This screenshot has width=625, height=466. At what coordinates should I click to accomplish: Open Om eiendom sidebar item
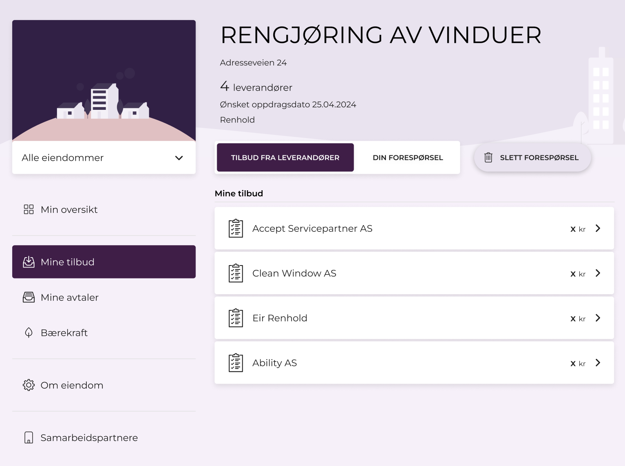tap(104, 385)
